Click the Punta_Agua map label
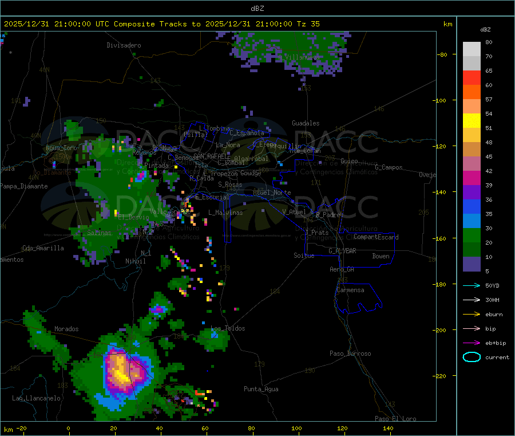 [x=261, y=389]
